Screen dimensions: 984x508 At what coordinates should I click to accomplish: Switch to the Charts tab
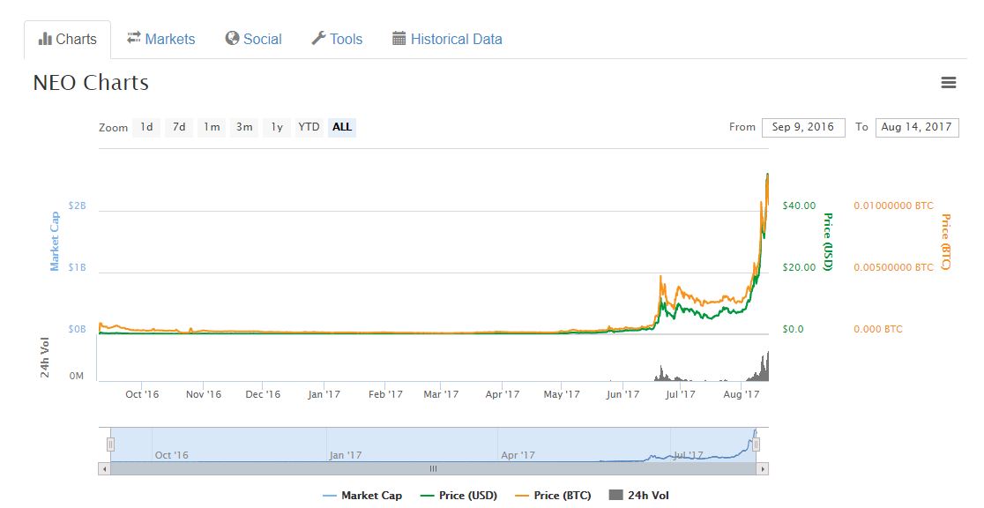click(x=68, y=39)
